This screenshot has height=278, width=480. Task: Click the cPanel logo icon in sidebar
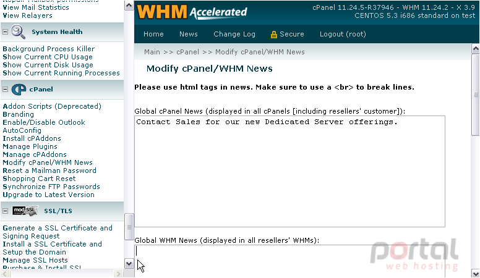point(19,90)
